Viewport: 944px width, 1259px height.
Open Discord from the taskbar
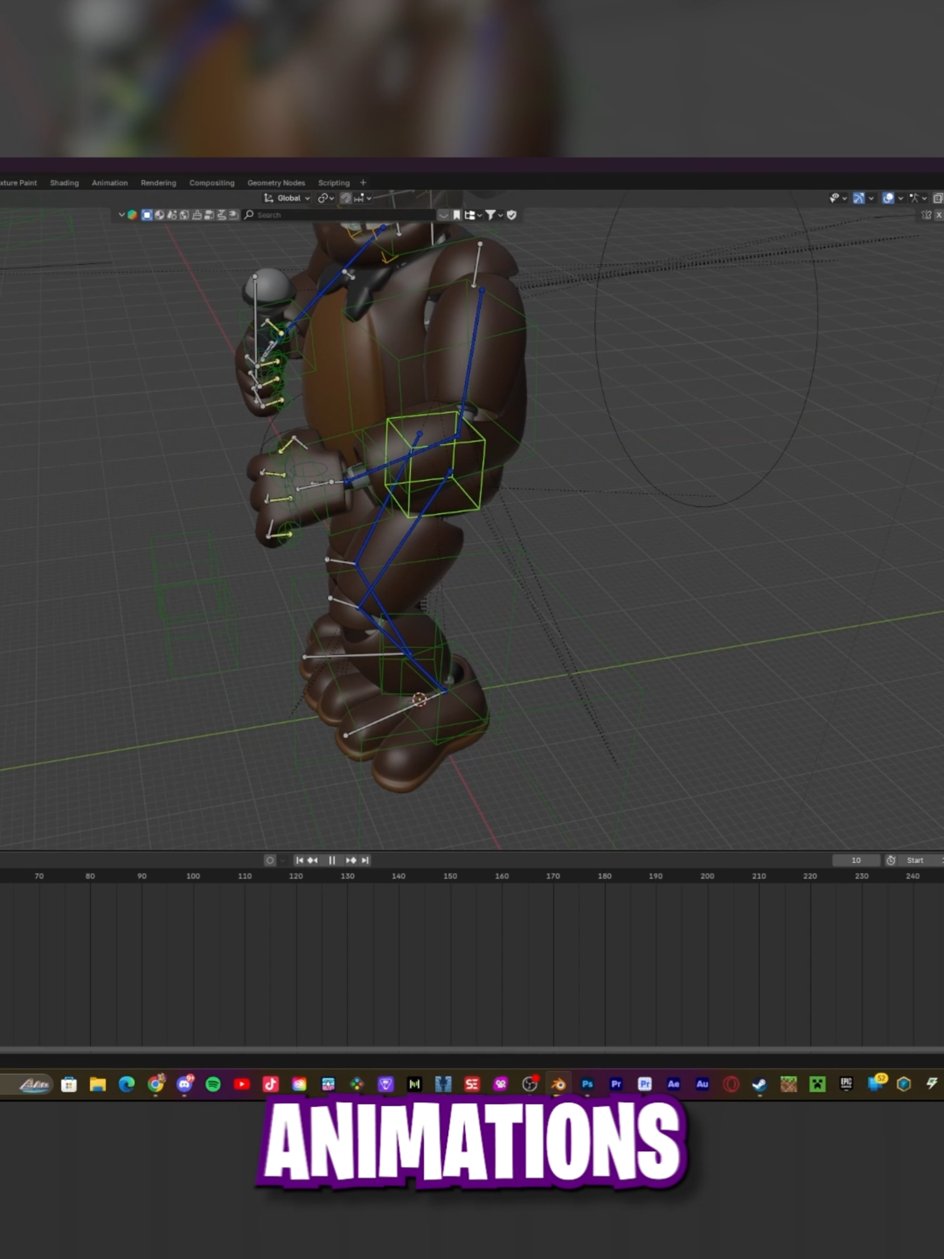click(184, 1084)
